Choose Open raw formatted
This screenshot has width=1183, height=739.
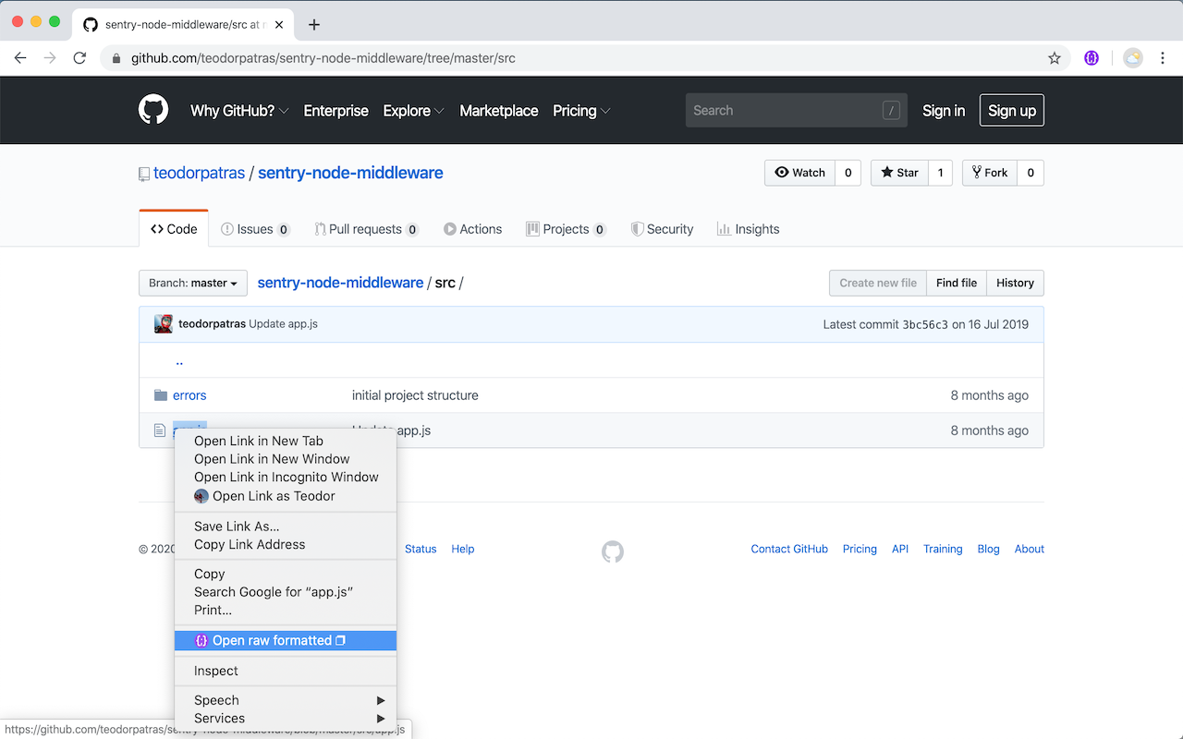[286, 640]
